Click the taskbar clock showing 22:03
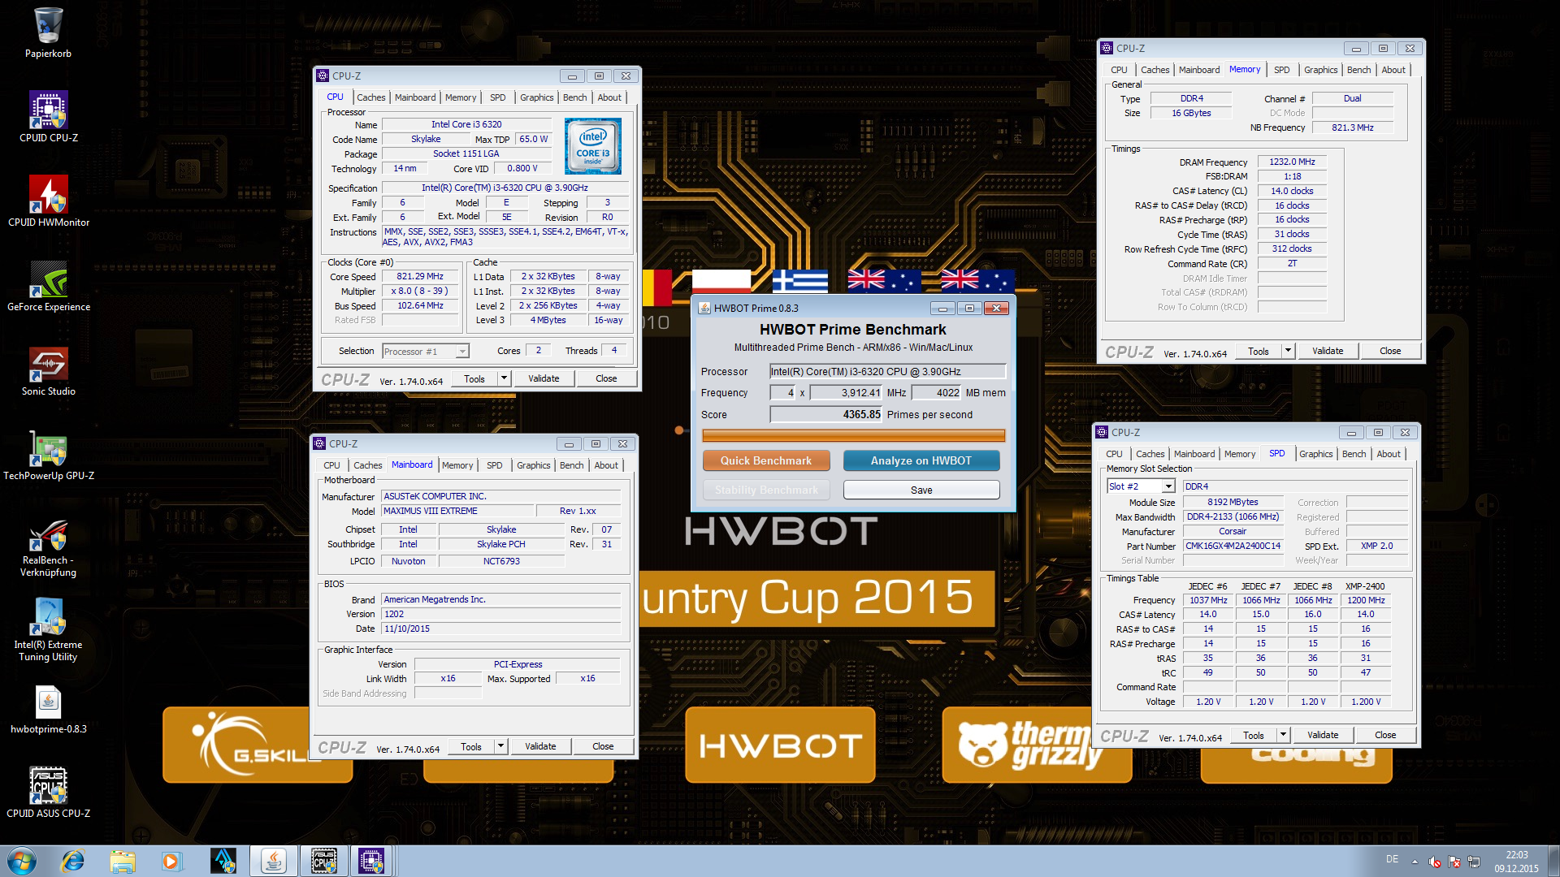 tap(1516, 861)
